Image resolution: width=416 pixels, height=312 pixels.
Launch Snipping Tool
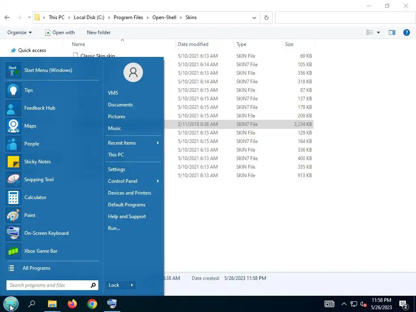click(x=52, y=180)
